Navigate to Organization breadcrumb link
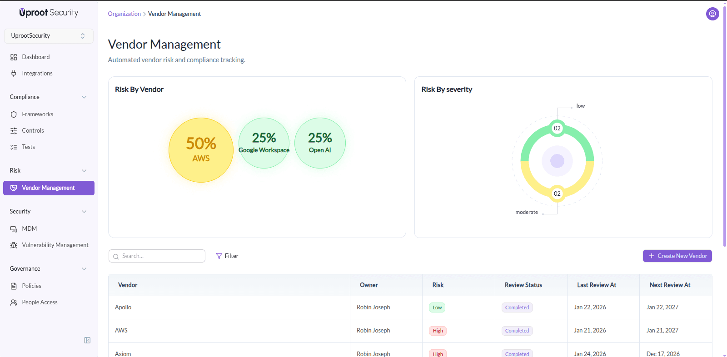This screenshot has height=357, width=727. coord(124,14)
